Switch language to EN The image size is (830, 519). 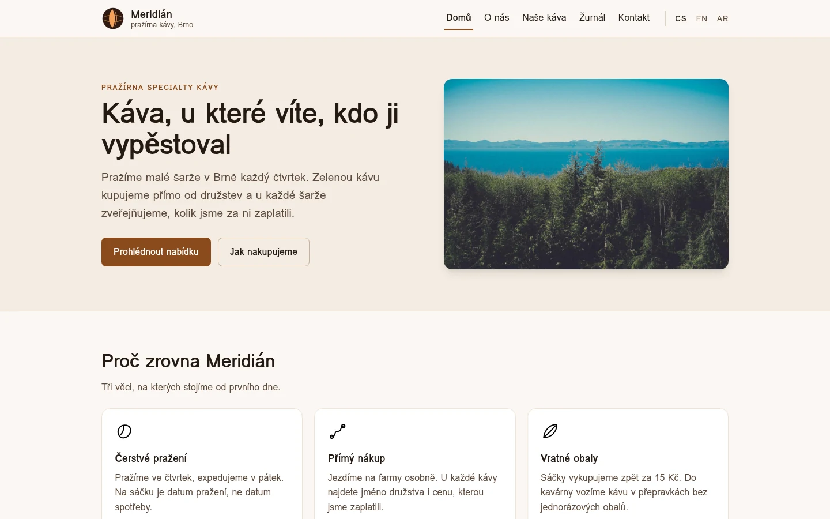[x=701, y=18]
